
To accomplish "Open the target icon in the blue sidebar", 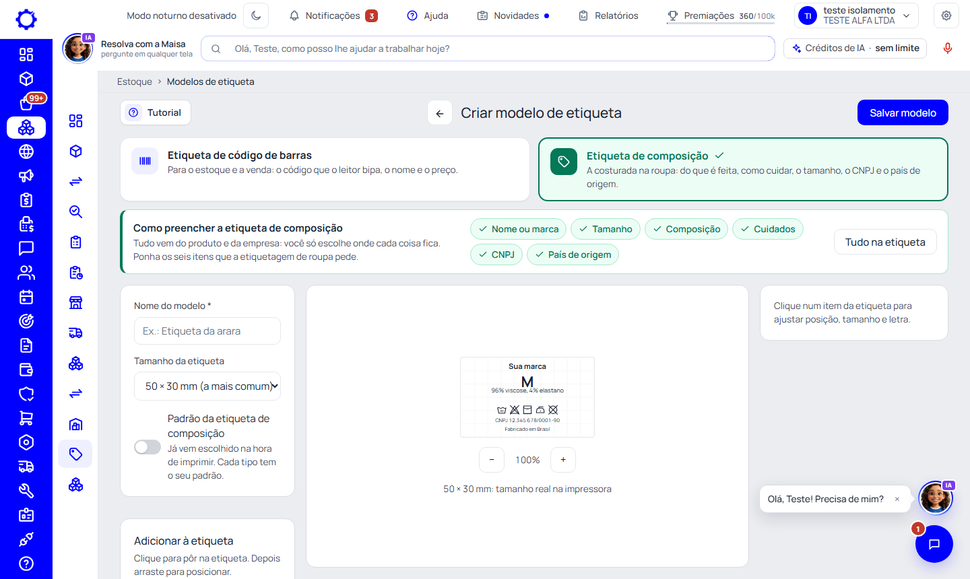I will pos(26,321).
